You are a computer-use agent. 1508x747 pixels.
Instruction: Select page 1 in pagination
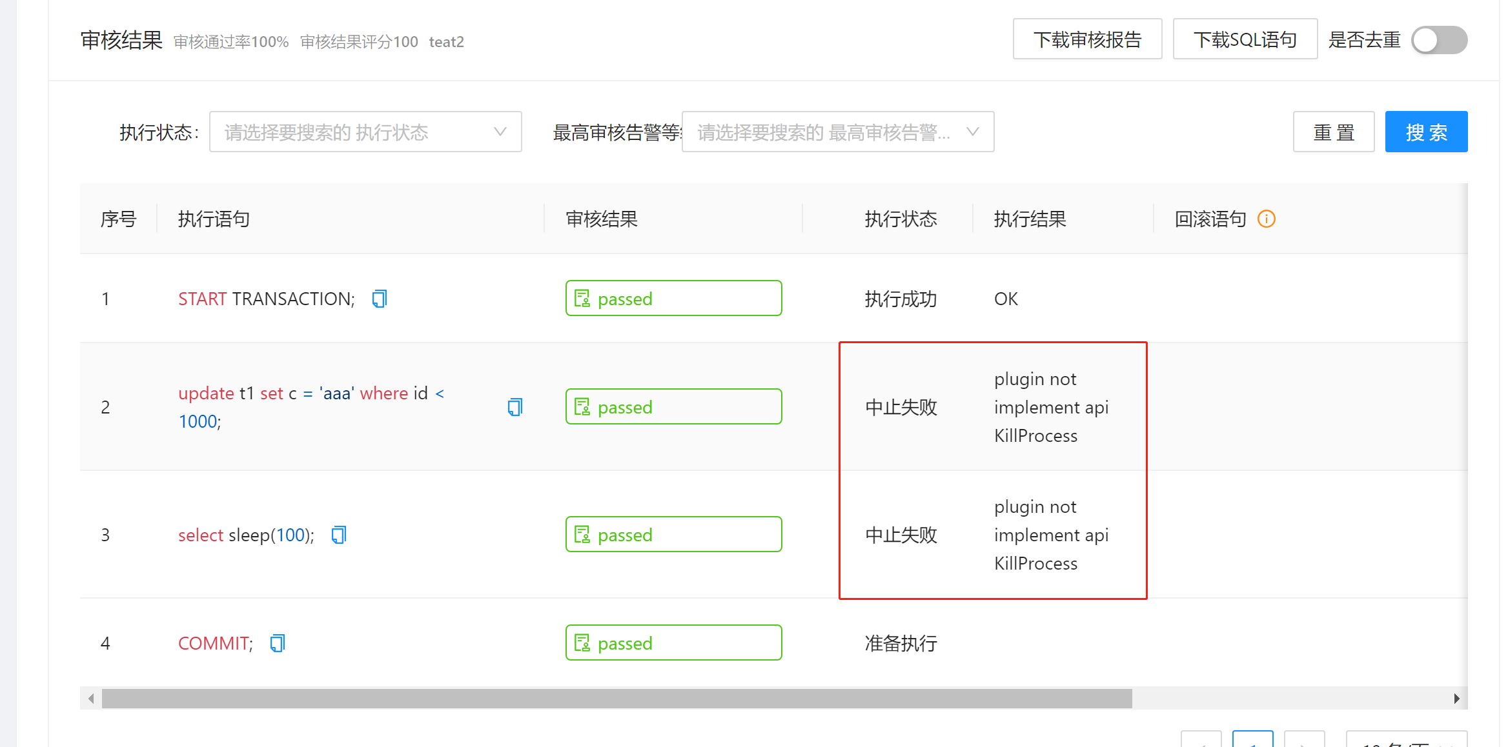point(1252,741)
